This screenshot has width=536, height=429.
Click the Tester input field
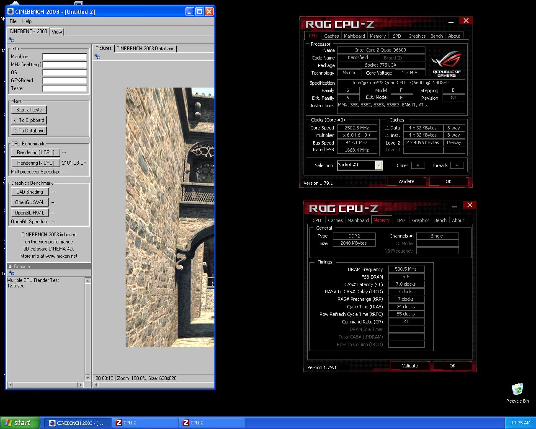point(65,88)
